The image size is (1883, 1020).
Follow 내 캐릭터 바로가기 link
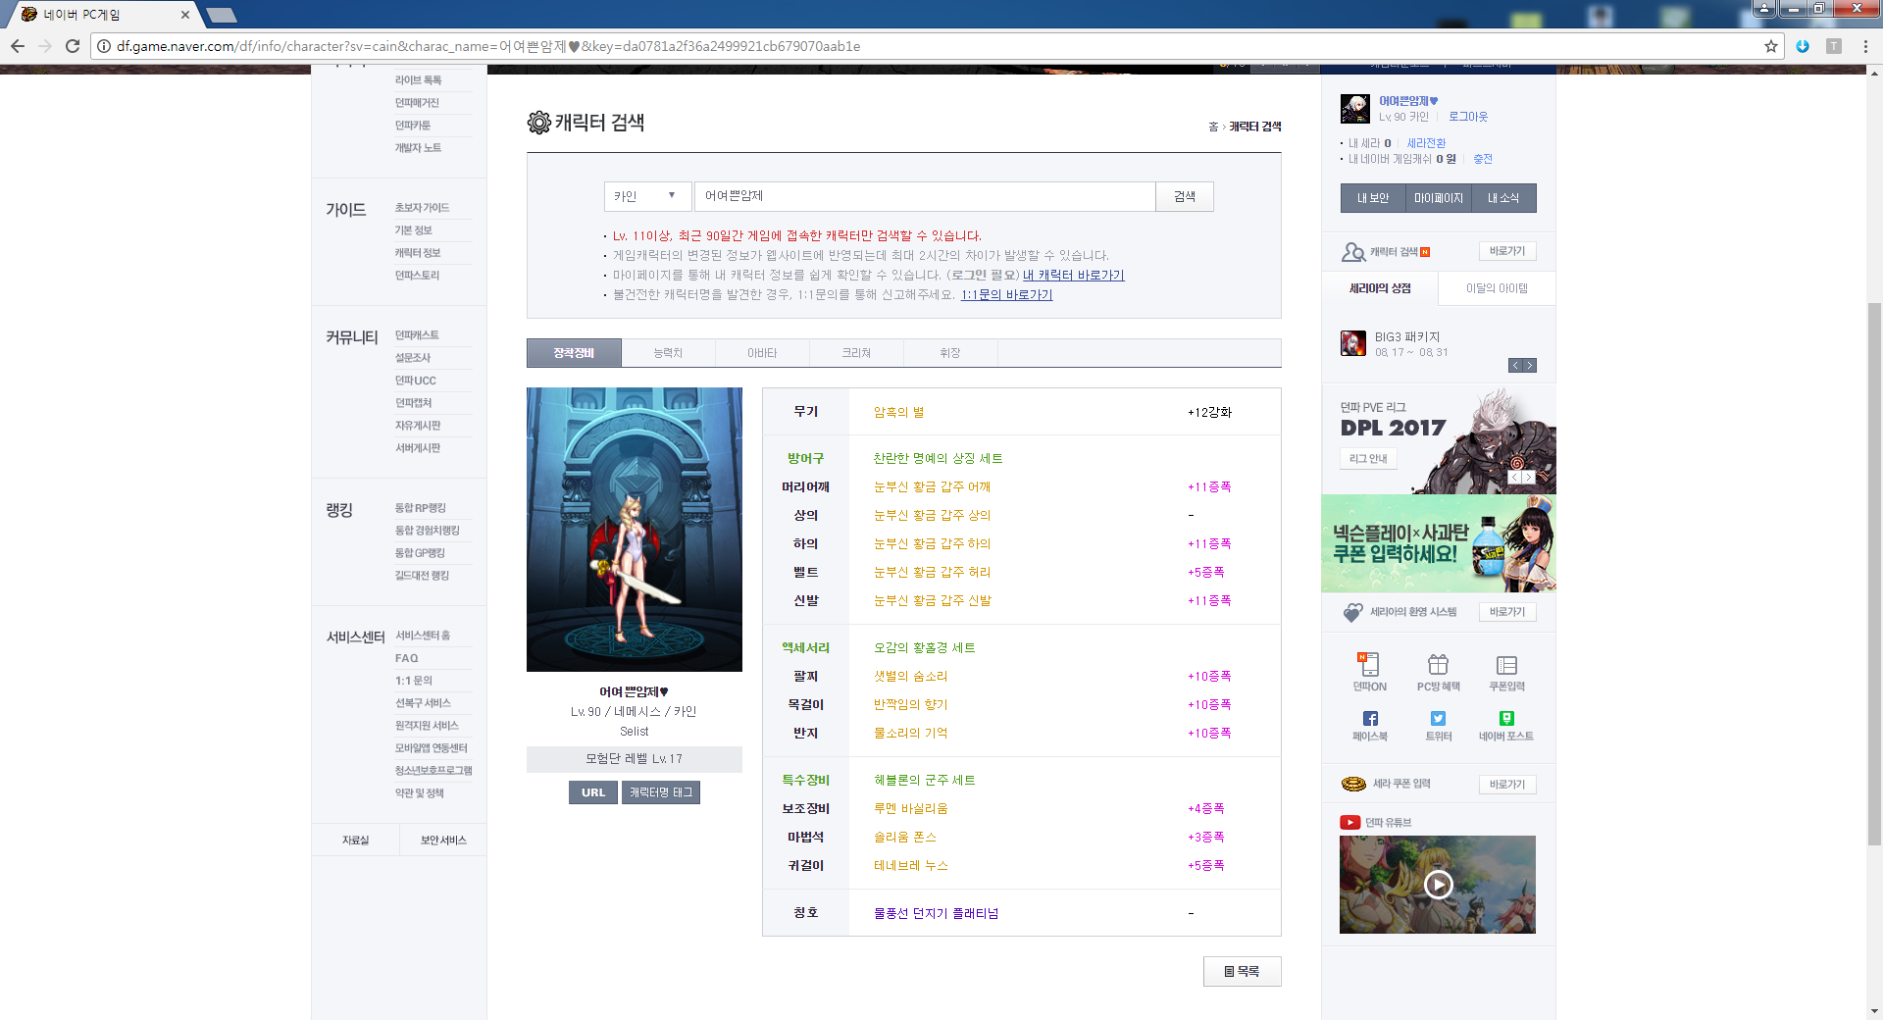click(1073, 276)
